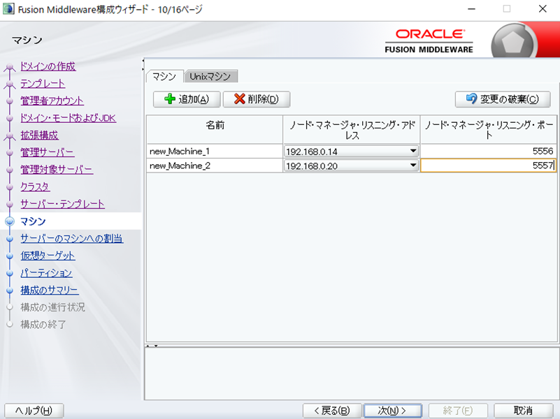Click the red X 削除 icon

coord(239,99)
